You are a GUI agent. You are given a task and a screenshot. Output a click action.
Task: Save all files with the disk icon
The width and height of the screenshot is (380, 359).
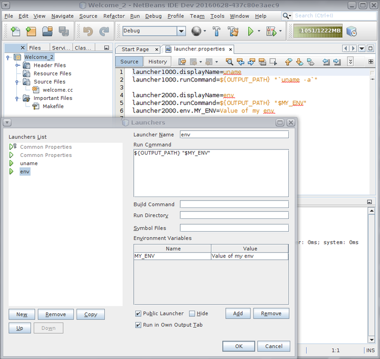[x=64, y=32]
